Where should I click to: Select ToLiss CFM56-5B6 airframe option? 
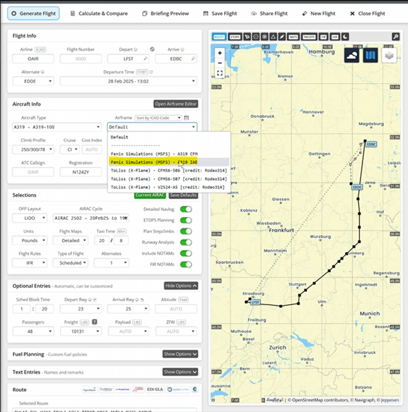[169, 171]
